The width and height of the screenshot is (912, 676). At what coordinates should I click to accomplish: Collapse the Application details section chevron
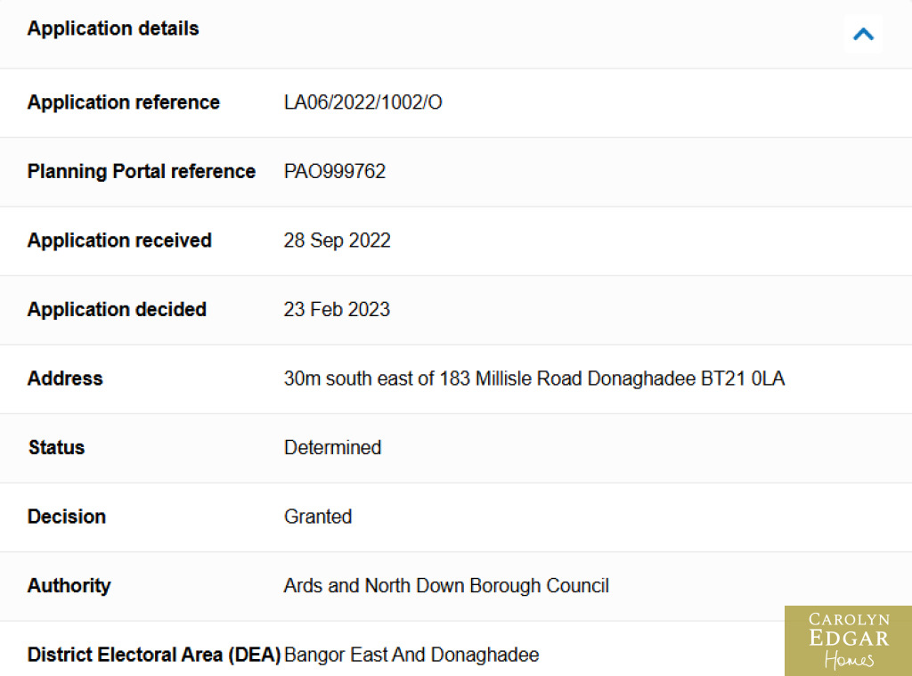coord(863,35)
